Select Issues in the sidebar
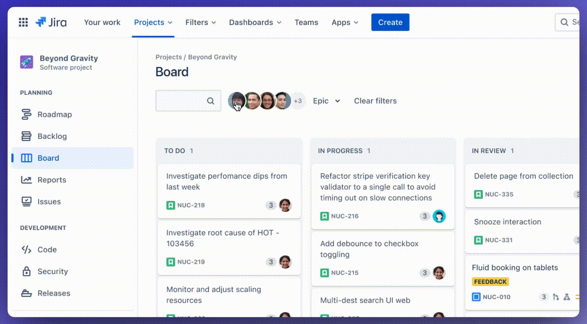 click(x=72, y=201)
